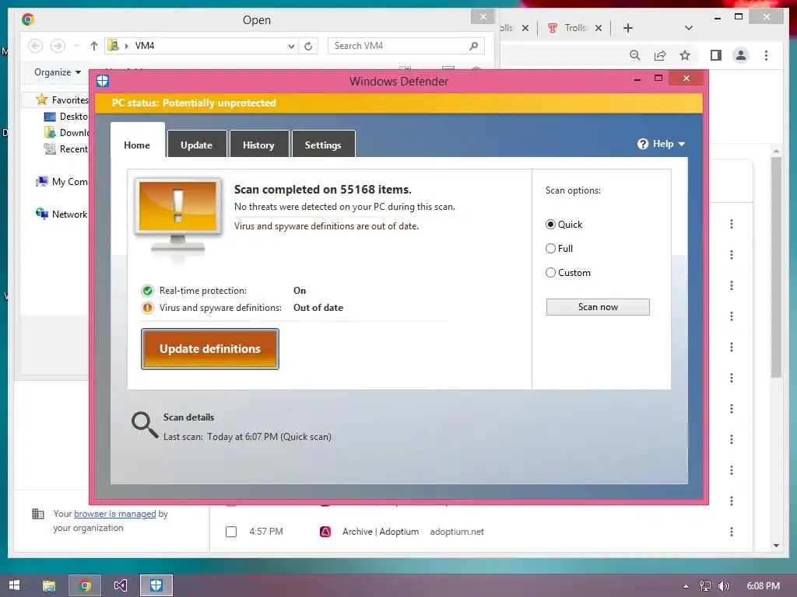797x597 pixels.
Task: Open Windows Defender from the taskbar
Action: tap(156, 585)
